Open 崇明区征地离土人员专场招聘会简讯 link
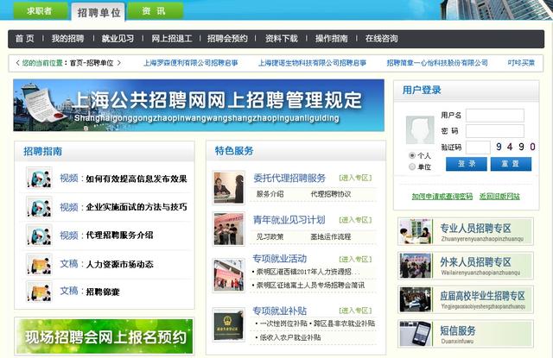Viewport: 553px width, 358px height. 310,286
